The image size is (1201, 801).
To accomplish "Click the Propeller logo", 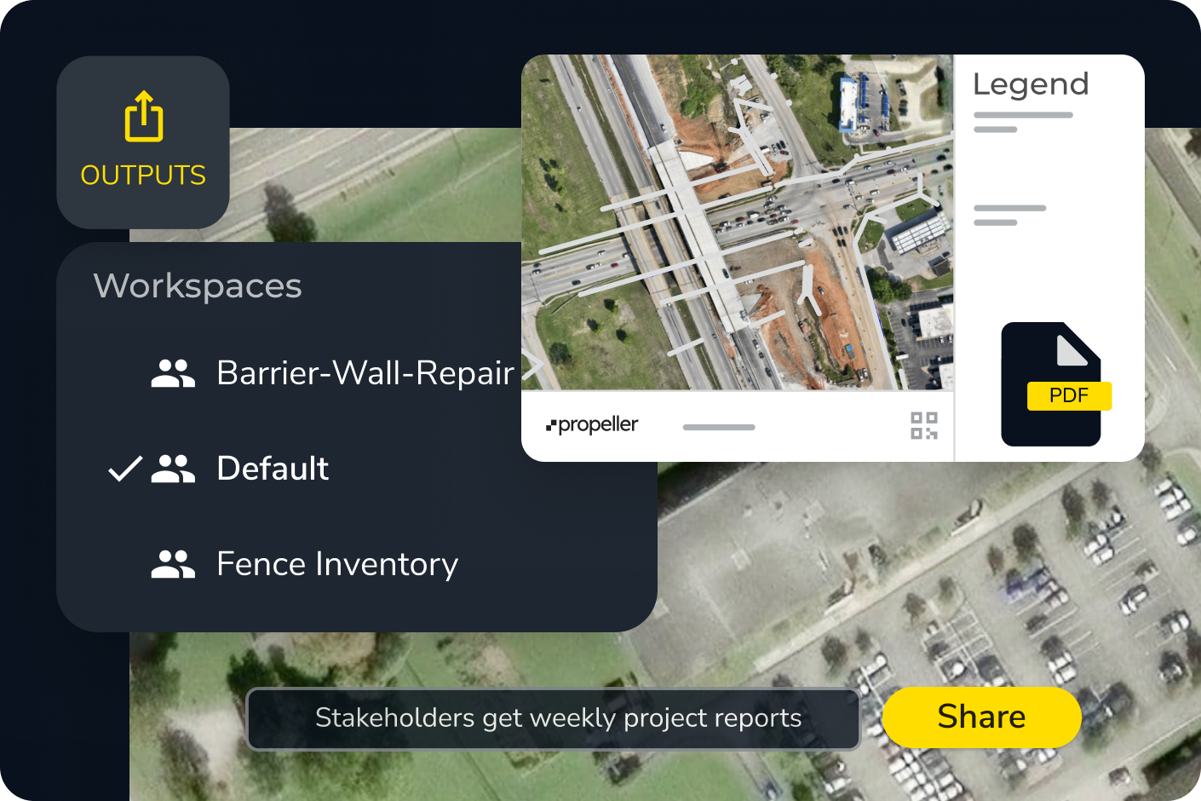I will pos(592,424).
